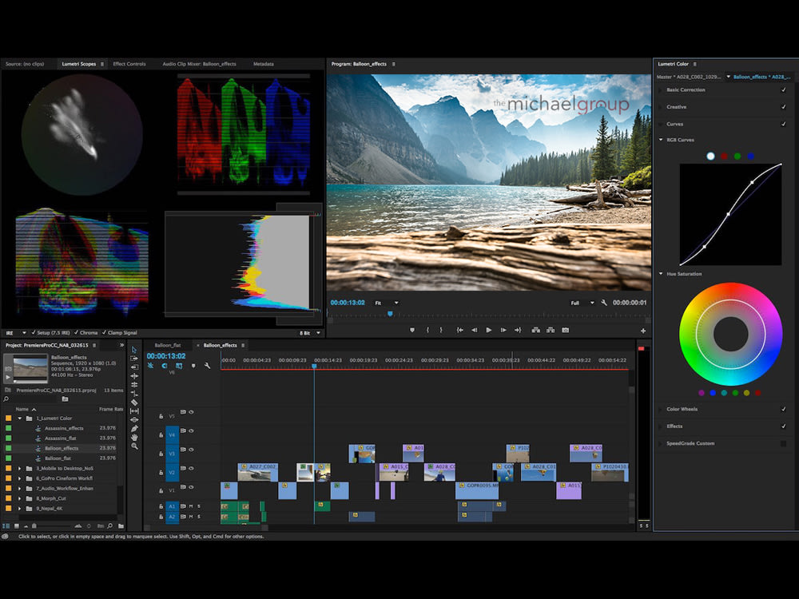Toggle Basic Correction checkbox in Lumetri Color
The image size is (799, 599).
click(784, 89)
